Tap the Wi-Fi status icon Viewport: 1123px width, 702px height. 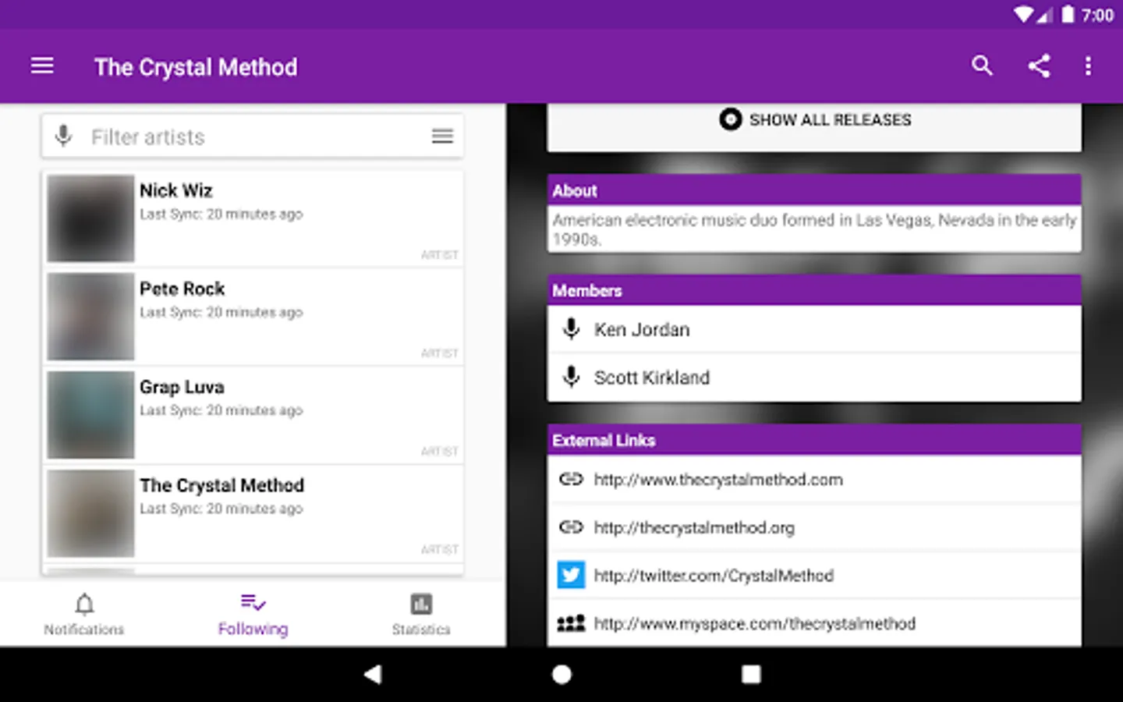[x=1023, y=15]
